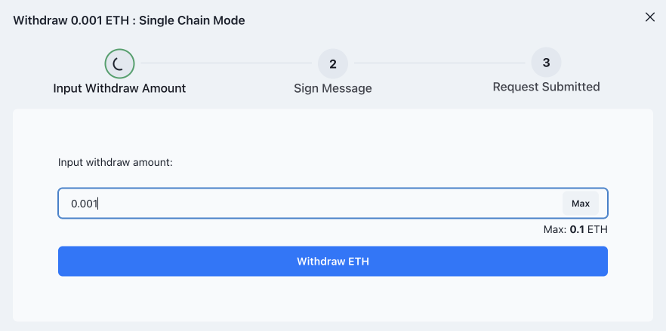Click the step 3 number circle
The height and width of the screenshot is (331, 666).
click(x=546, y=63)
